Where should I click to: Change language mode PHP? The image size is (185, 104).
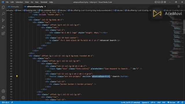(x=164, y=103)
